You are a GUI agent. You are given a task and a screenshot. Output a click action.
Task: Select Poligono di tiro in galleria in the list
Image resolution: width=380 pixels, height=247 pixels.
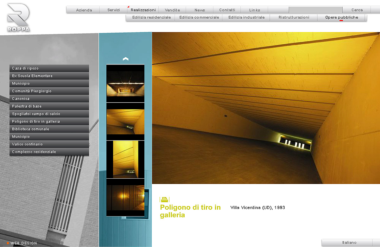[49, 122]
